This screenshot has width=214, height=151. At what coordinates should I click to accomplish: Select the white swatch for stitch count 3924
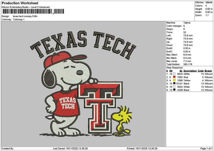tap(174, 87)
